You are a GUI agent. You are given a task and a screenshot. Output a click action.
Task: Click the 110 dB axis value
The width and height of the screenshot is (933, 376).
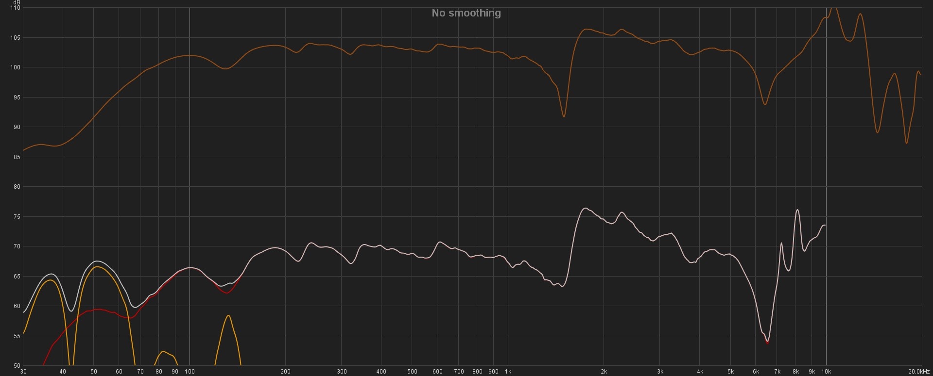point(15,8)
